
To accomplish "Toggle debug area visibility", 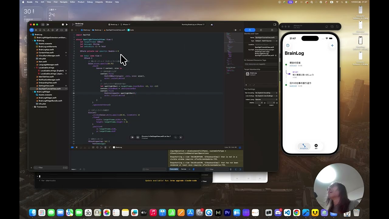I will click(240, 147).
